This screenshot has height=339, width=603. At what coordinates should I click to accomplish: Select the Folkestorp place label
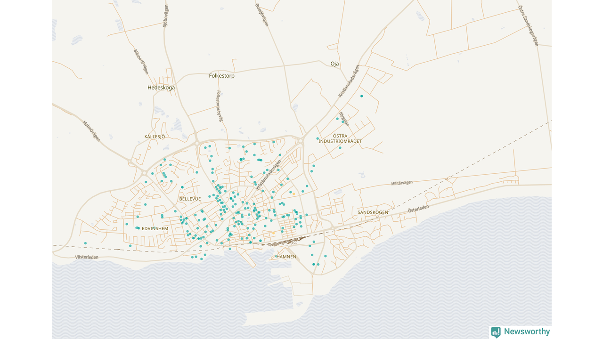pyautogui.click(x=221, y=75)
